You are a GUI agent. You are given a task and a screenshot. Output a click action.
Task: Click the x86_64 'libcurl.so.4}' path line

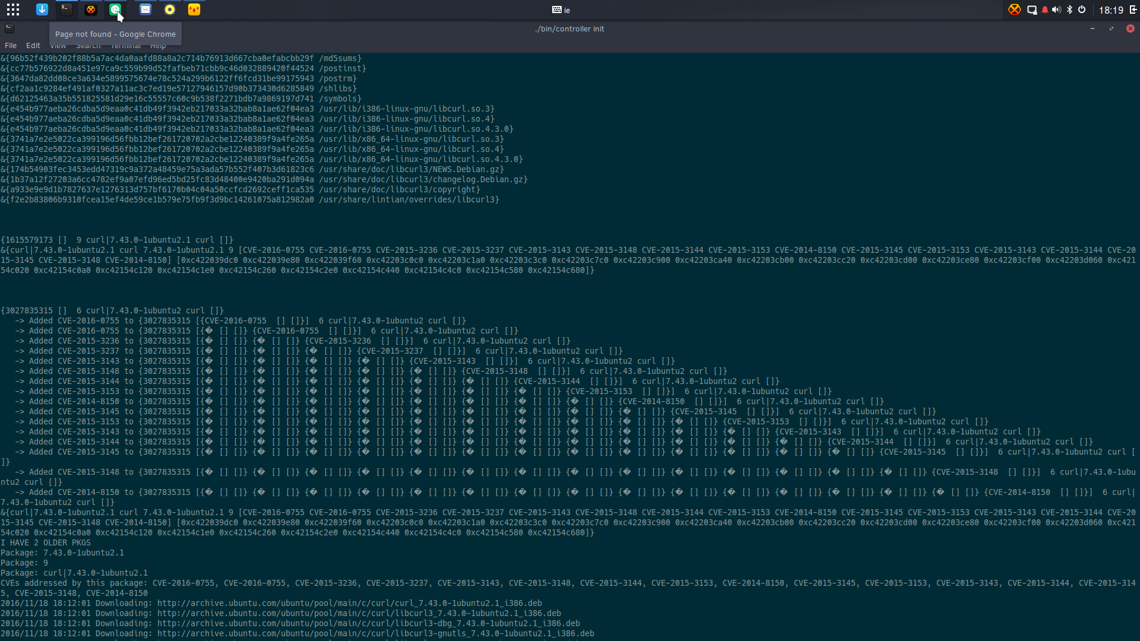[252, 149]
